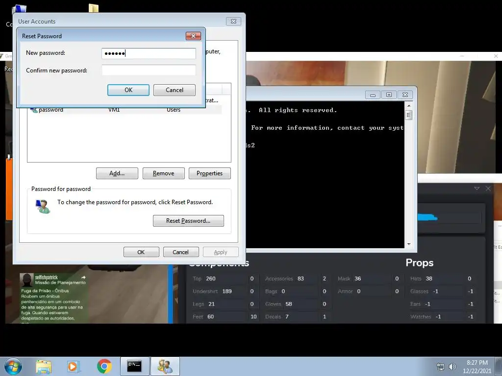
Task: Click the Accessories texture value 2
Action: 325,279
